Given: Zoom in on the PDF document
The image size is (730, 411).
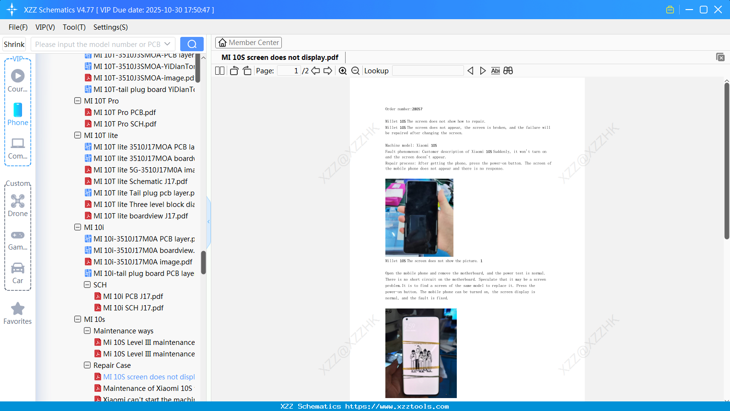Looking at the screenshot, I should [343, 71].
